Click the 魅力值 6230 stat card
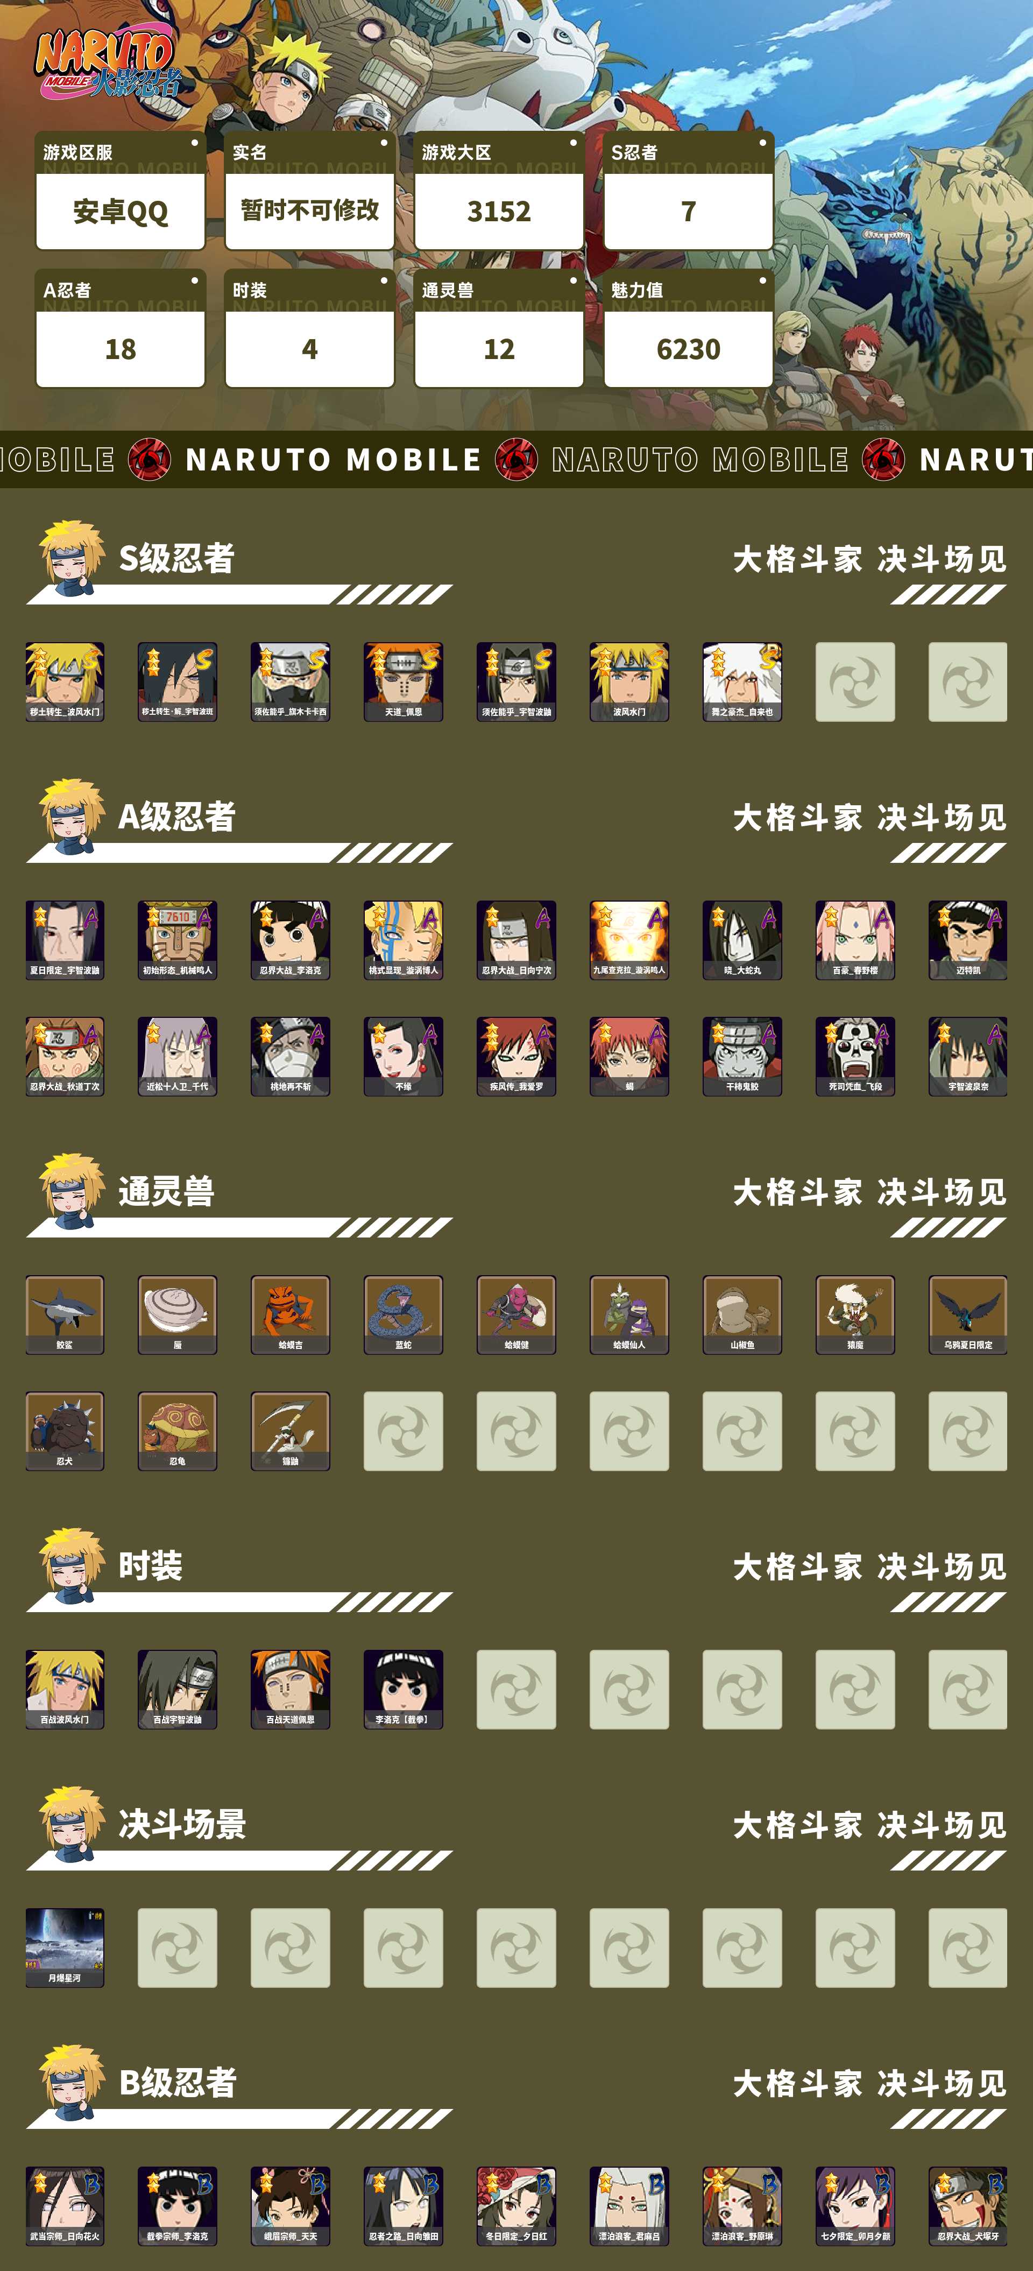 688,328
